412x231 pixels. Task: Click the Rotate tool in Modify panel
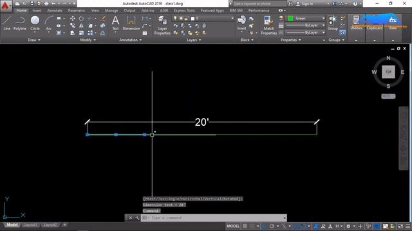(x=82, y=19)
